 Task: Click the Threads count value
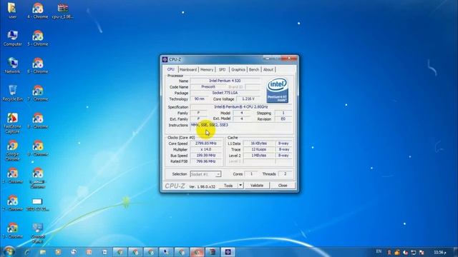click(286, 174)
